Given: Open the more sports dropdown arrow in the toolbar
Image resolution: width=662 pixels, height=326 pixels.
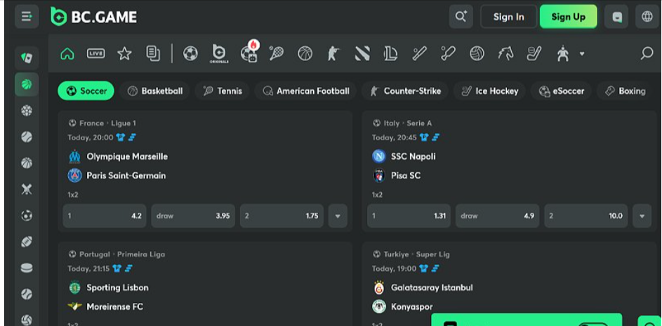Looking at the screenshot, I should (582, 54).
